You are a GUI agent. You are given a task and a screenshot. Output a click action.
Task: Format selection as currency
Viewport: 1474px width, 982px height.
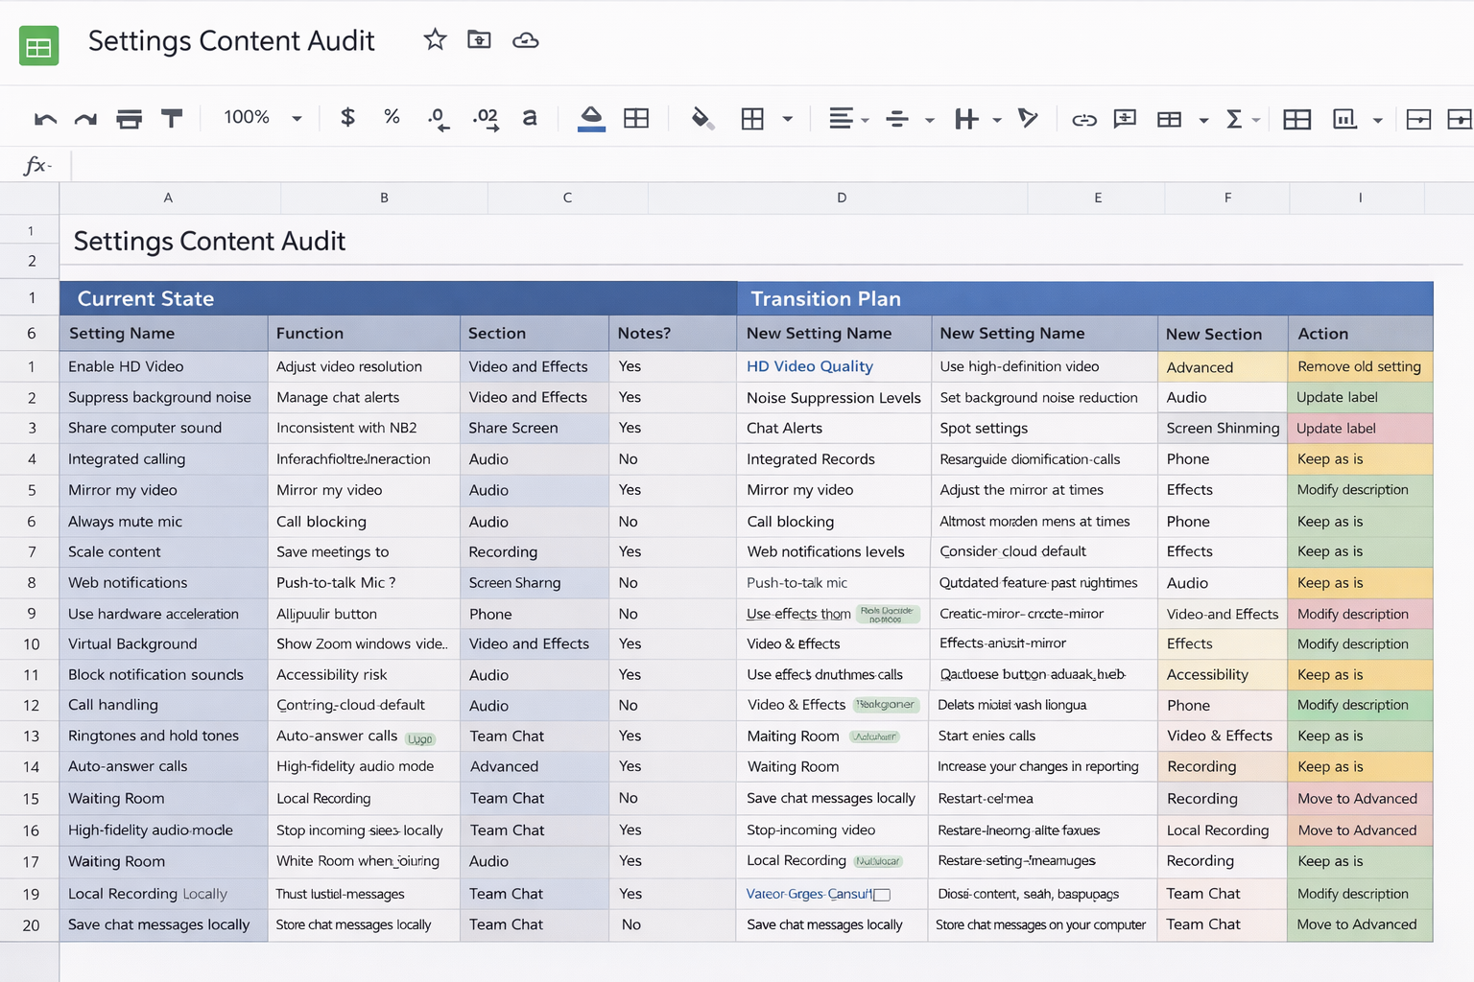346,118
